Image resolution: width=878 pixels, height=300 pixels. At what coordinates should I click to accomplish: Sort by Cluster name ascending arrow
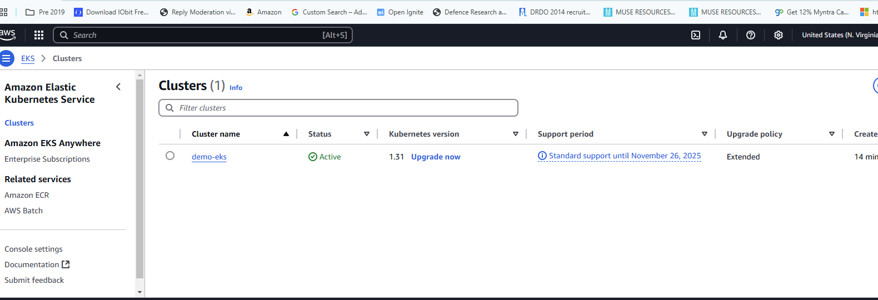point(286,134)
